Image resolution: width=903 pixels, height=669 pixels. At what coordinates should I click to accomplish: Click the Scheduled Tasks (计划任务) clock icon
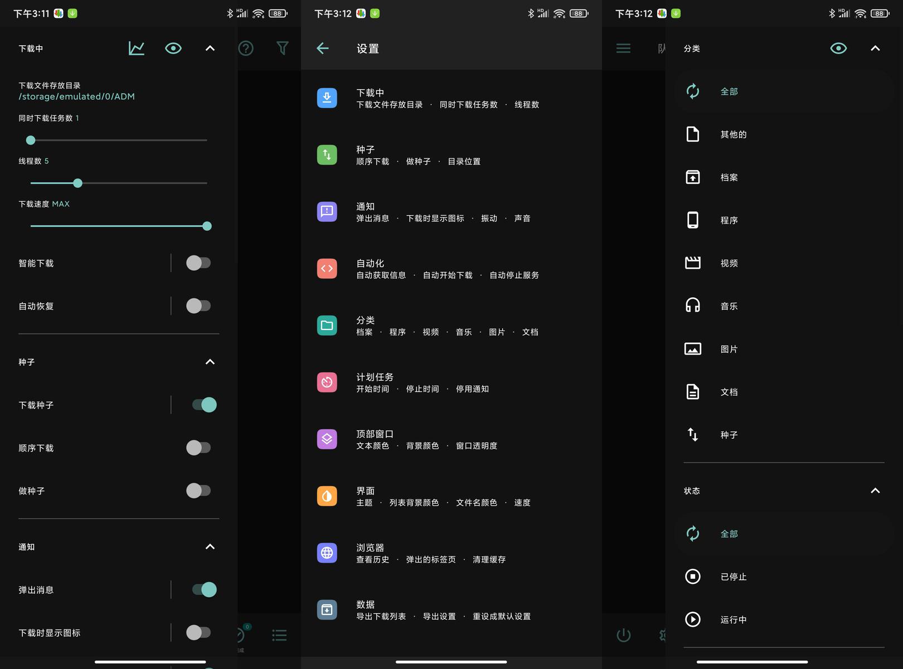coord(327,382)
